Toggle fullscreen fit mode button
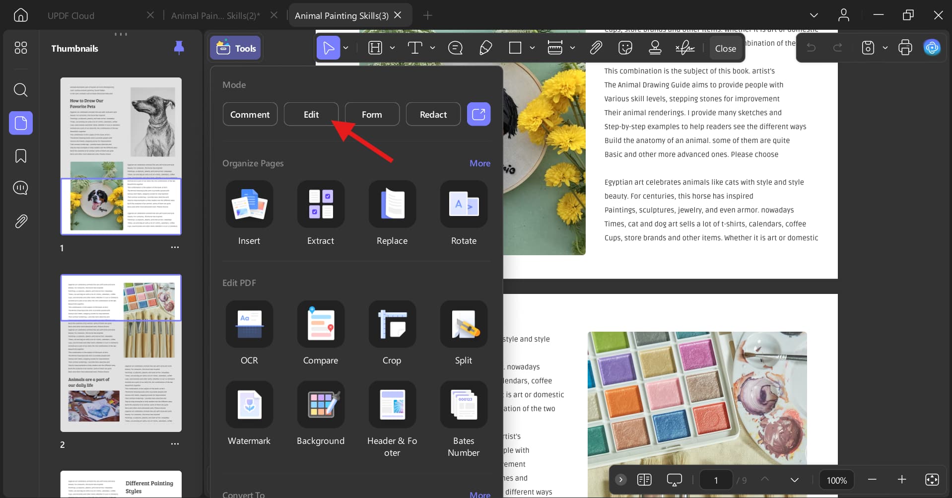 932,480
